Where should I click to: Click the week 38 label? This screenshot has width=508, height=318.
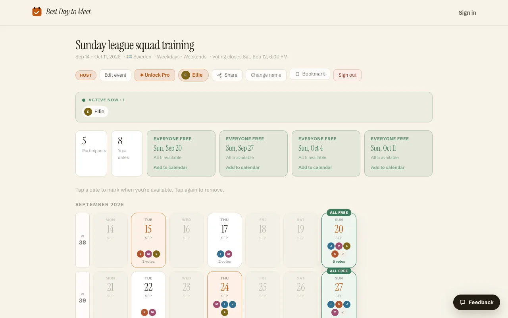click(x=83, y=240)
